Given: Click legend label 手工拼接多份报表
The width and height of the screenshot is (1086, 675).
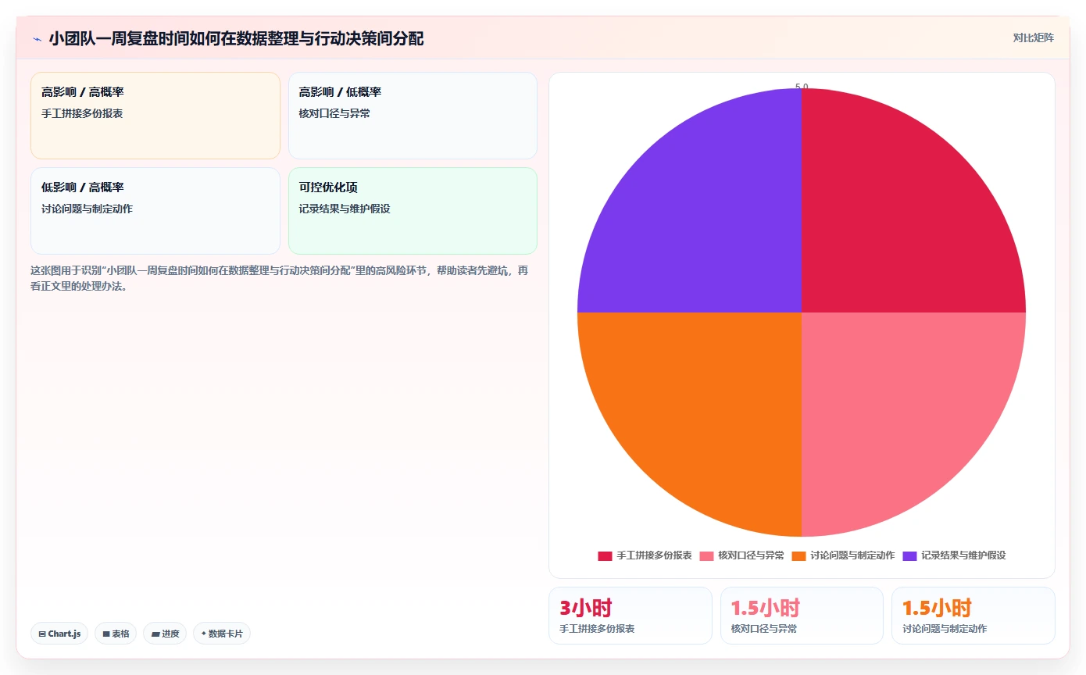Looking at the screenshot, I should (x=654, y=555).
